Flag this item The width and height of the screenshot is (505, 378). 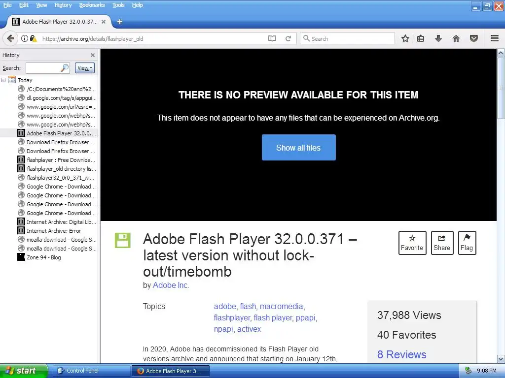point(467,243)
